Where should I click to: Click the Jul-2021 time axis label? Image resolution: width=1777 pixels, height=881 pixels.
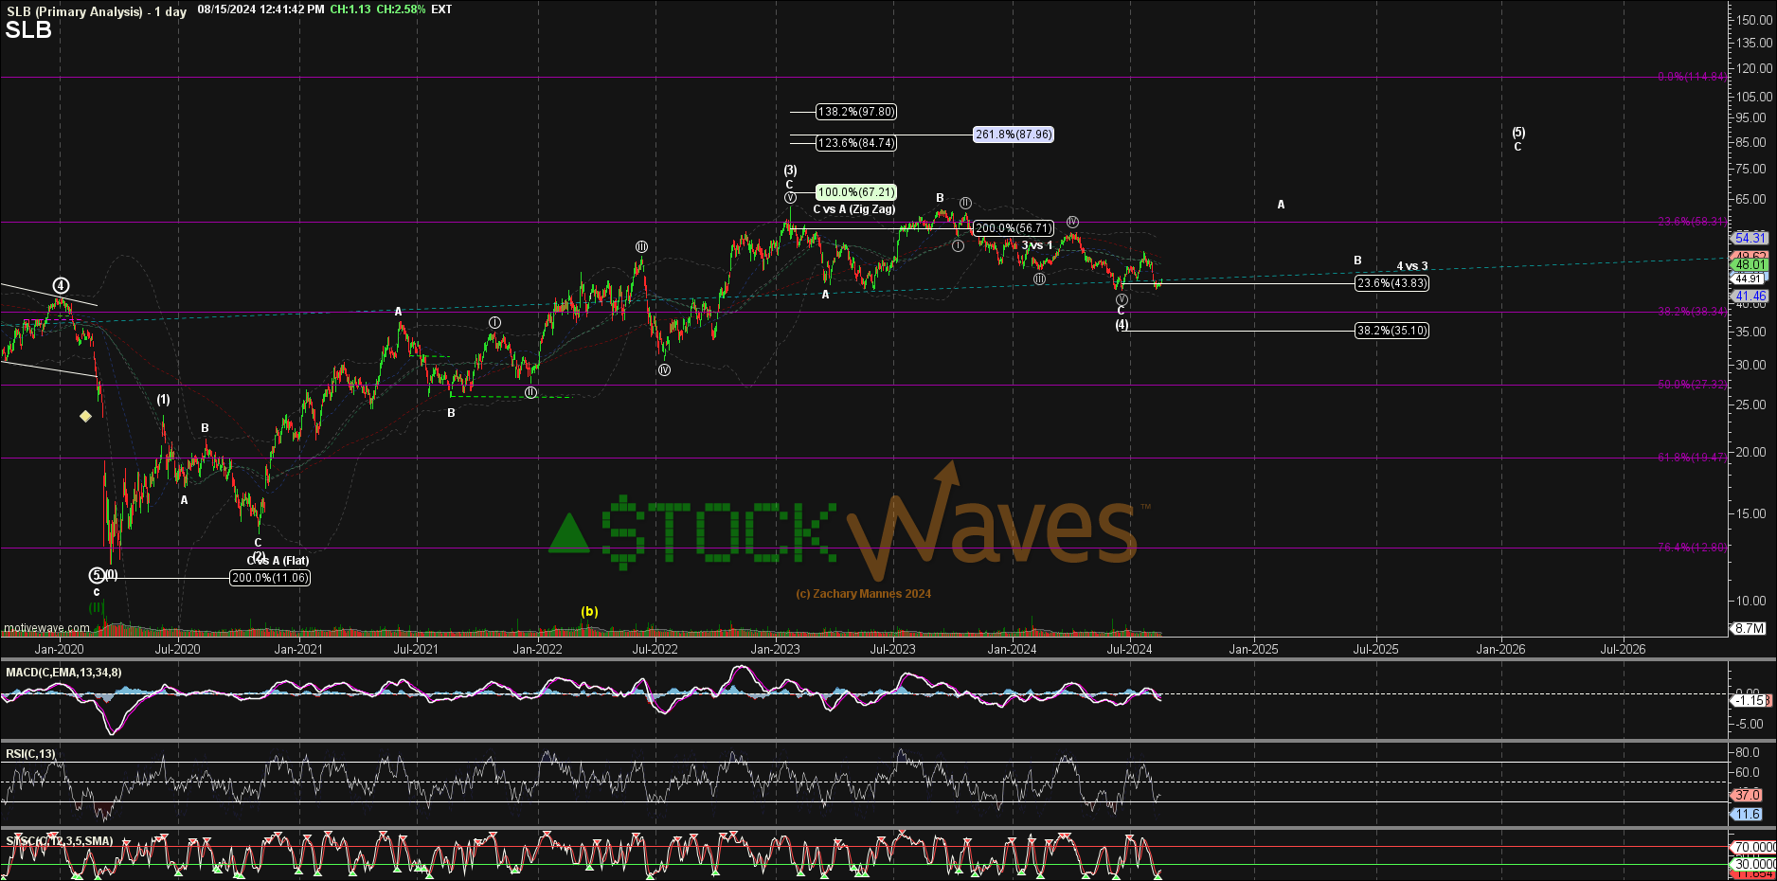click(x=416, y=650)
